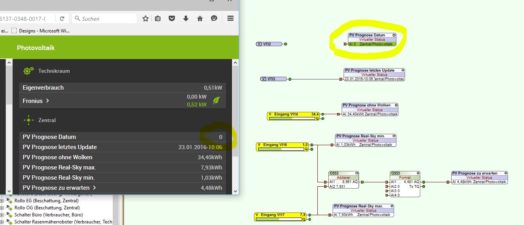Image resolution: width=524 pixels, height=225 pixels.
Task: Expand the Rollo EG tree node
Action: 2,201
